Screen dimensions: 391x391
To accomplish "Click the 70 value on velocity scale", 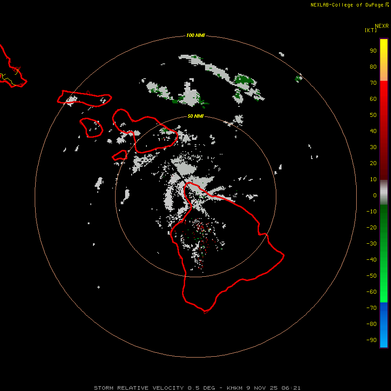I will (x=373, y=83).
